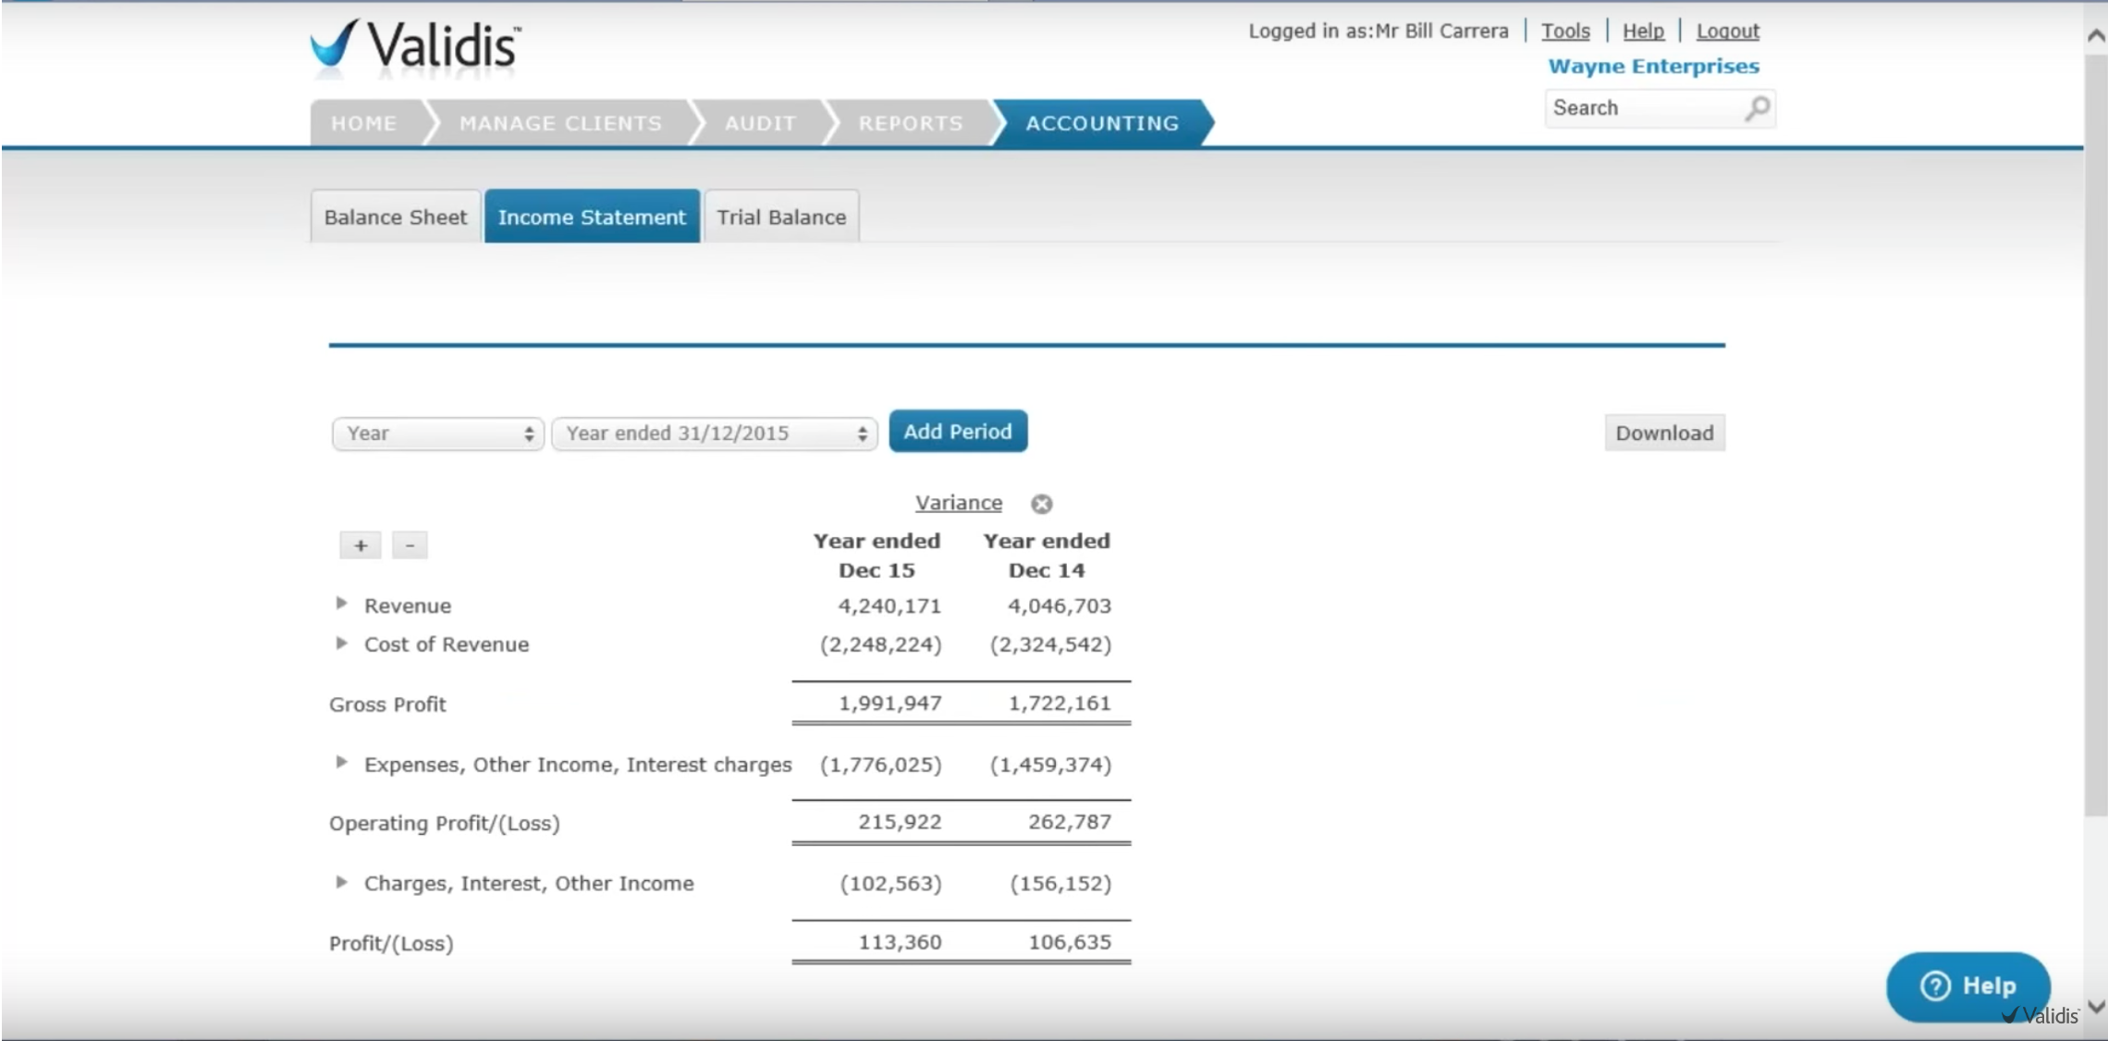The height and width of the screenshot is (1041, 2108).
Task: Click the Add Period button
Action: click(x=957, y=432)
